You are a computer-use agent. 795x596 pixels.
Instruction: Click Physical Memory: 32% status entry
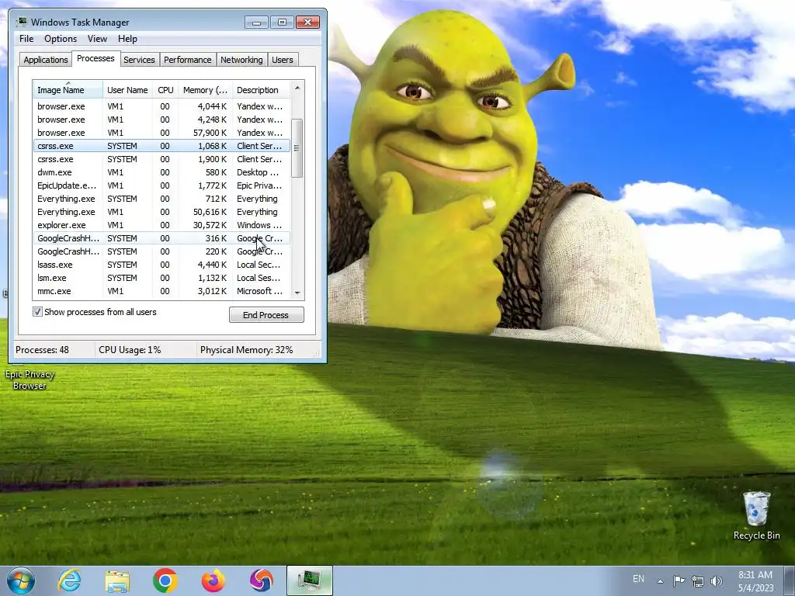246,350
